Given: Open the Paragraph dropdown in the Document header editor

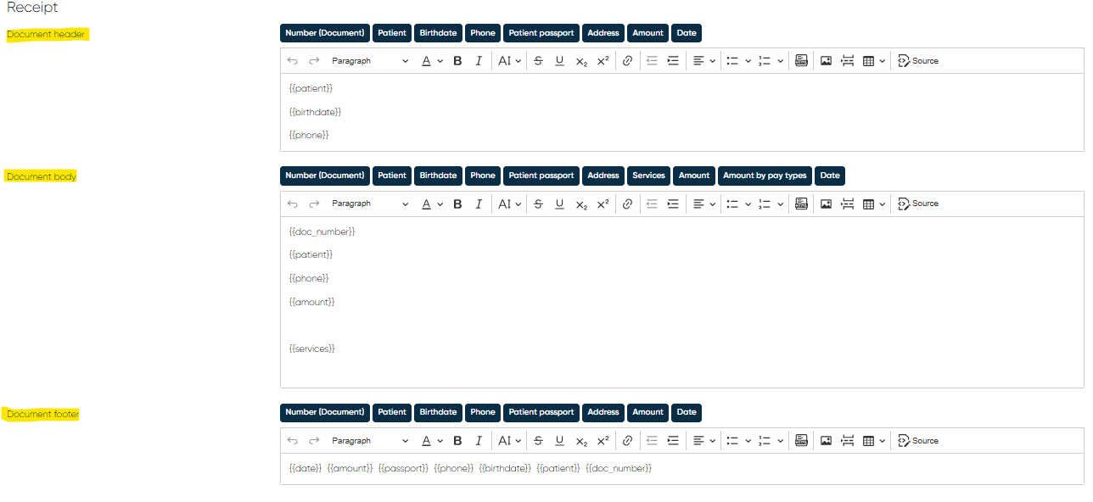Looking at the screenshot, I should [369, 61].
